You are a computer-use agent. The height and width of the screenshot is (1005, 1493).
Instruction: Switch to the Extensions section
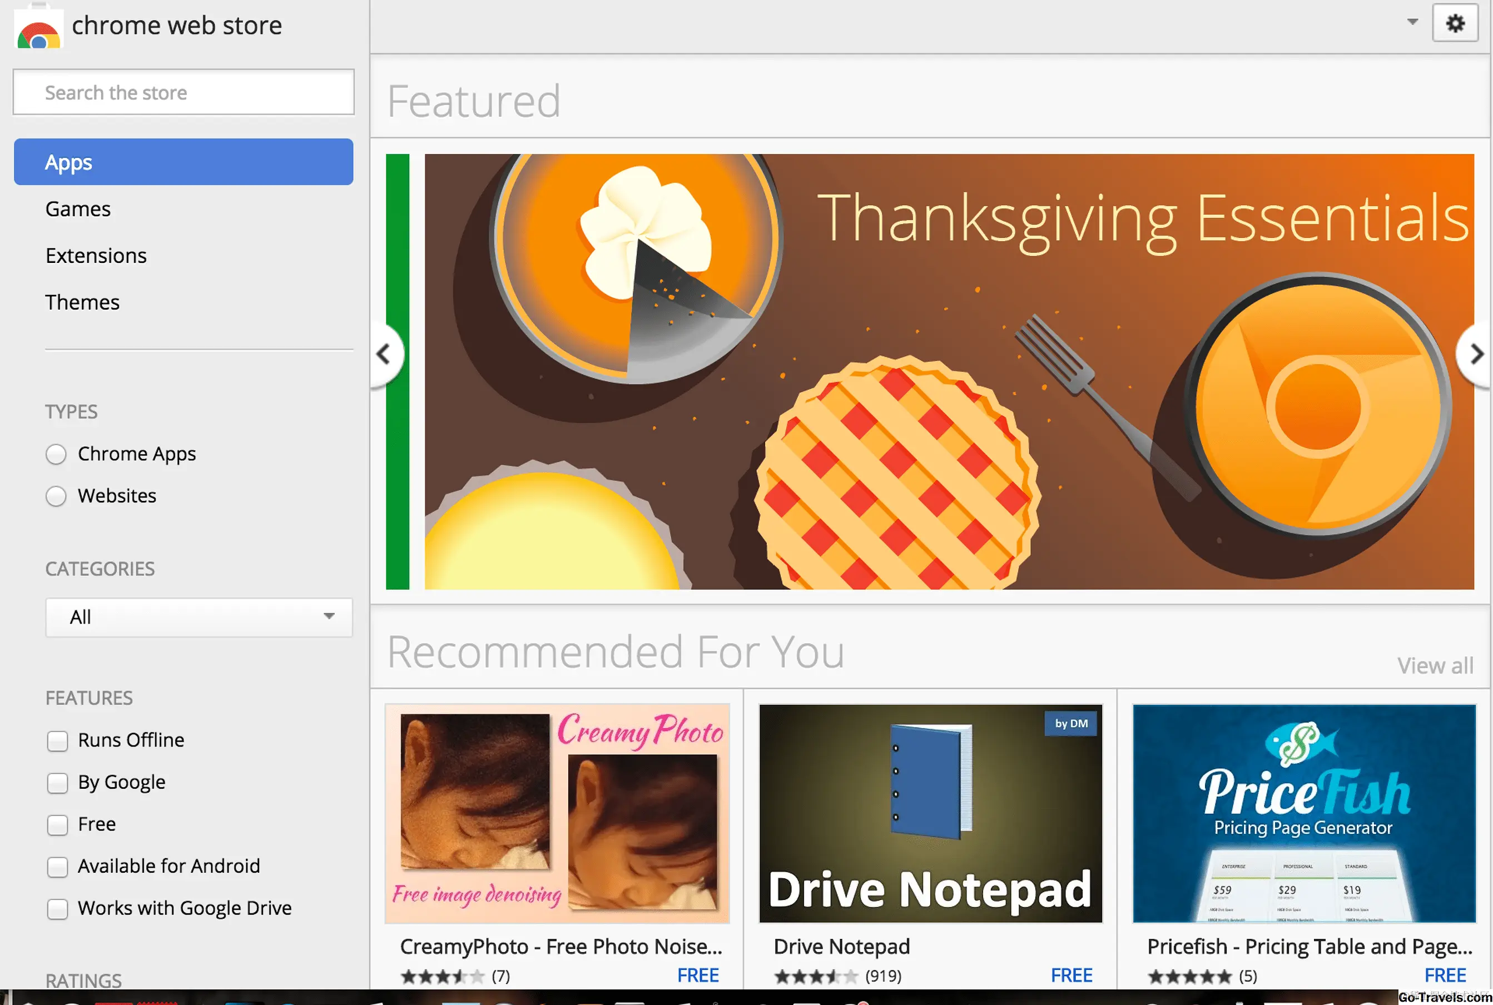[x=96, y=256]
